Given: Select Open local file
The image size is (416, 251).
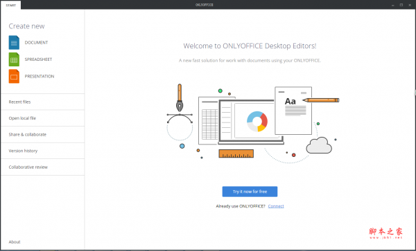Looking at the screenshot, I should (42, 118).
